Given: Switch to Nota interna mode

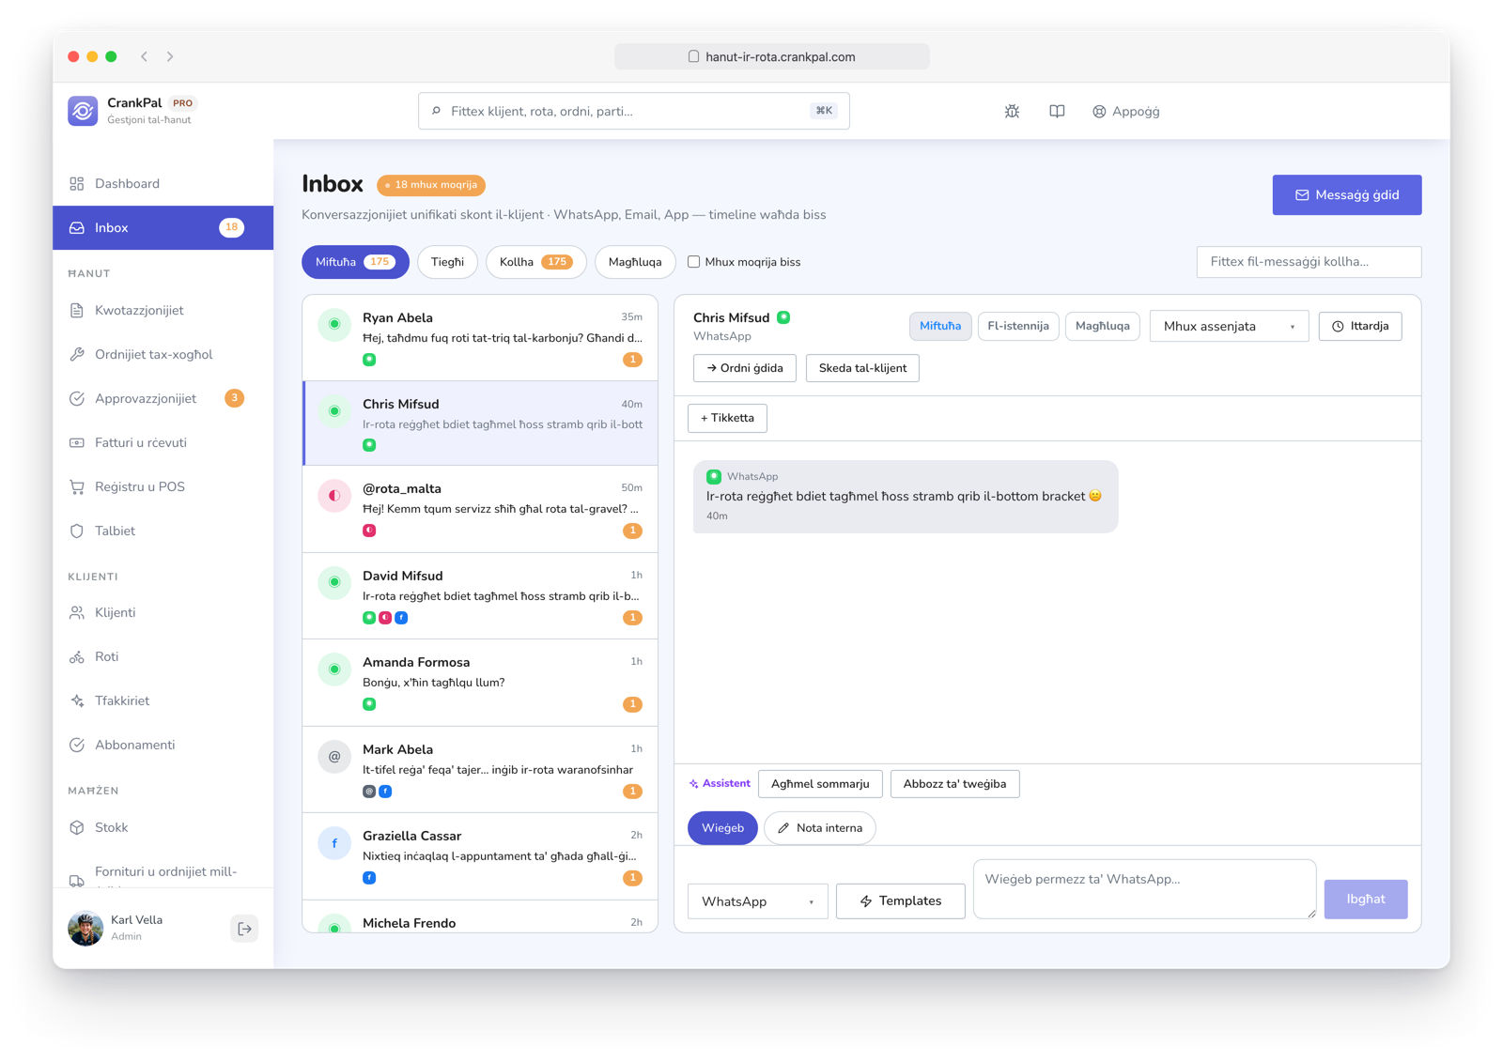Looking at the screenshot, I should click(819, 828).
